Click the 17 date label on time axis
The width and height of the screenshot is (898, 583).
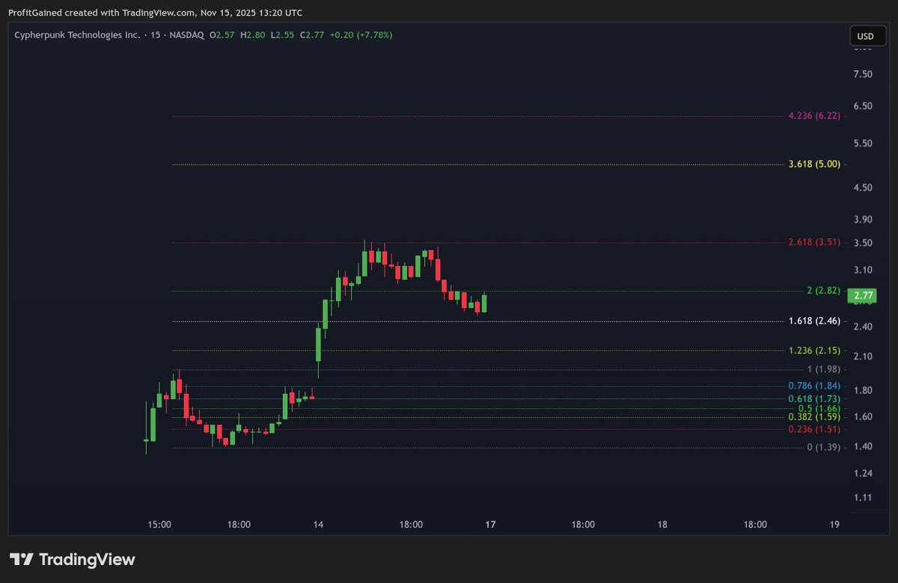490,525
